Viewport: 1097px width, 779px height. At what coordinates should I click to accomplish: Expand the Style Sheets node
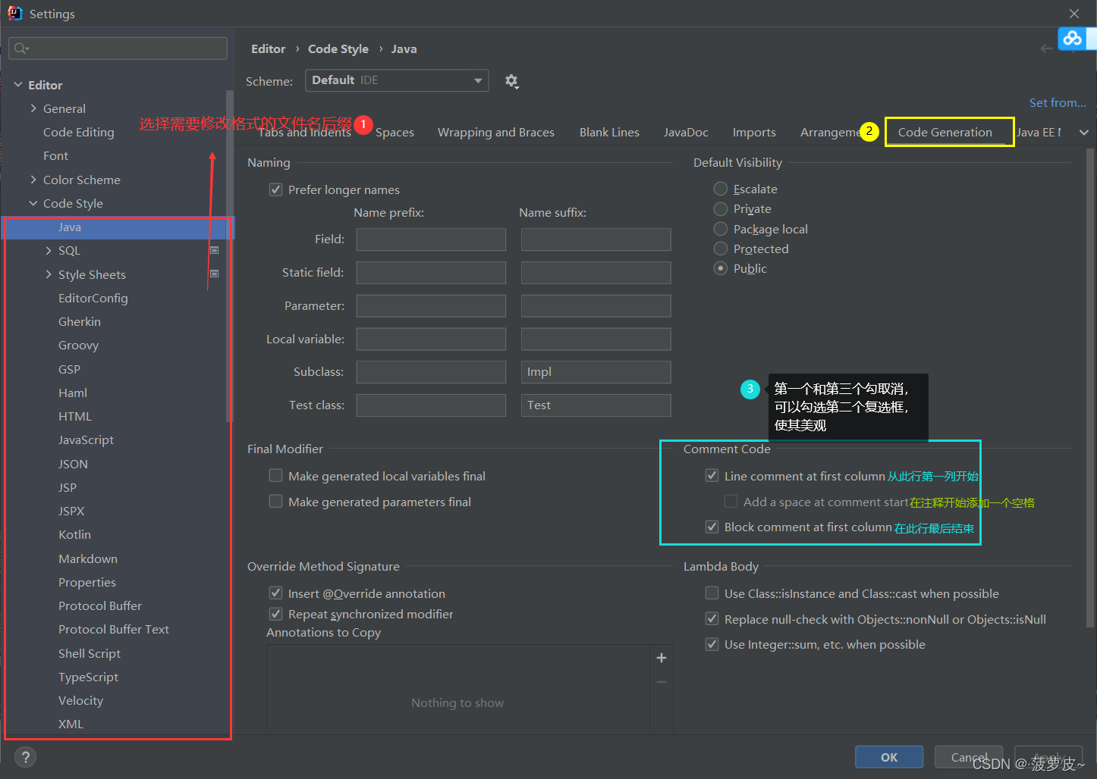pos(49,274)
